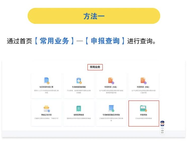Select the 纳税记录开具 yellow printer icon
The image size is (191, 143).
(x=46, y=108)
